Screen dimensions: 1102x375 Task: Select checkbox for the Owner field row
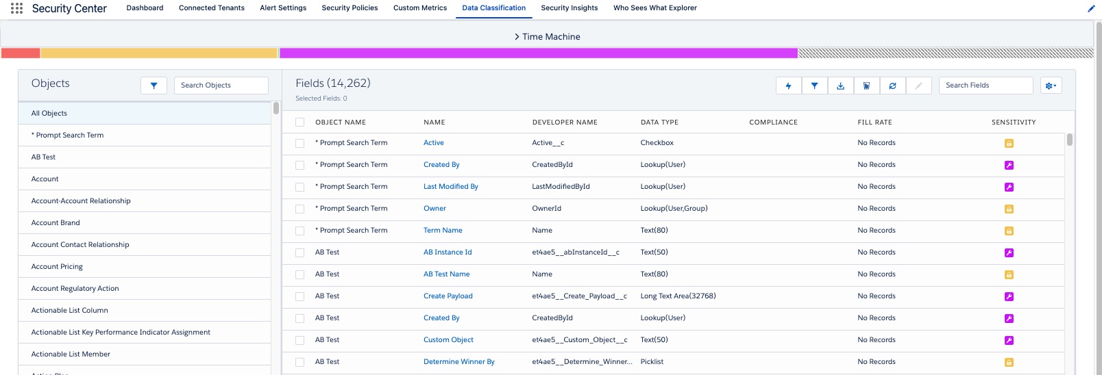(x=299, y=209)
